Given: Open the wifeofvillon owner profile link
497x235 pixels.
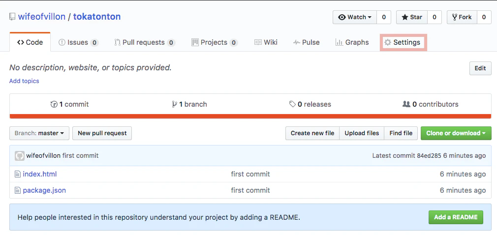Looking at the screenshot, I should (41, 17).
